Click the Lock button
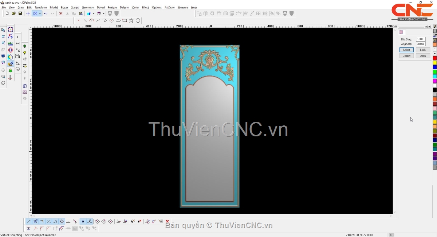This screenshot has width=437, height=237. (423, 50)
